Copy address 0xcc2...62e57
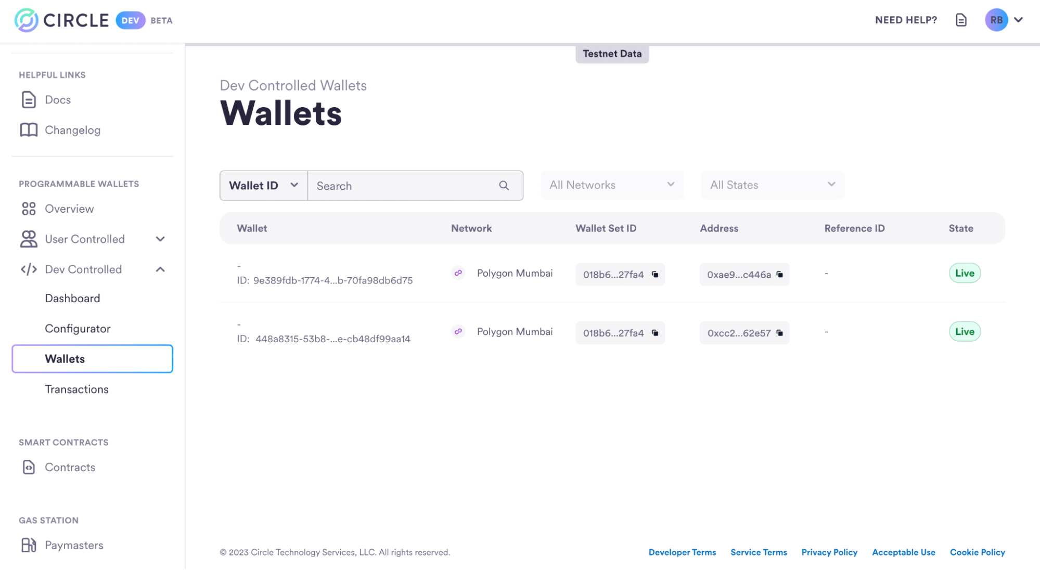Image resolution: width=1040 pixels, height=570 pixels. point(779,333)
